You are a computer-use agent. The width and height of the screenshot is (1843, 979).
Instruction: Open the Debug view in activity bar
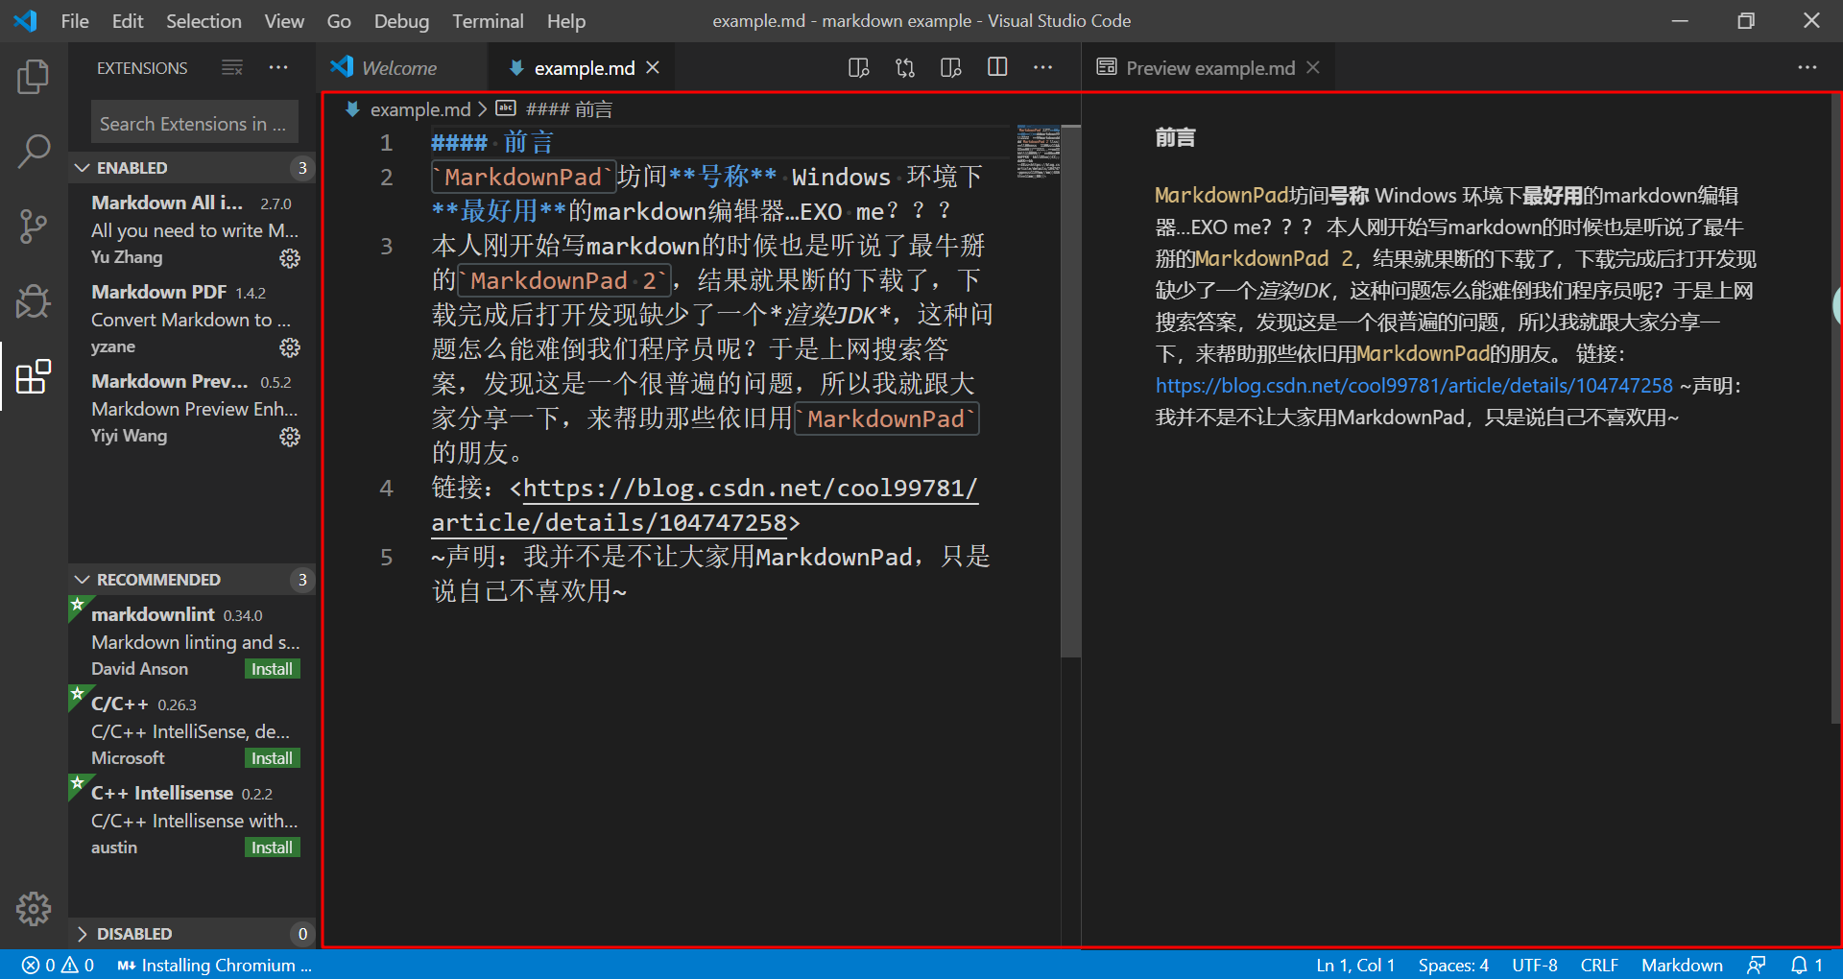click(x=34, y=301)
